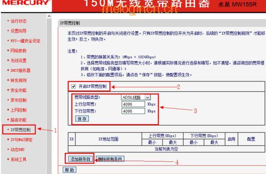Viewport: 266px width, 174px height.
Task: Click IP地址范围 column header
Action: point(109,139)
